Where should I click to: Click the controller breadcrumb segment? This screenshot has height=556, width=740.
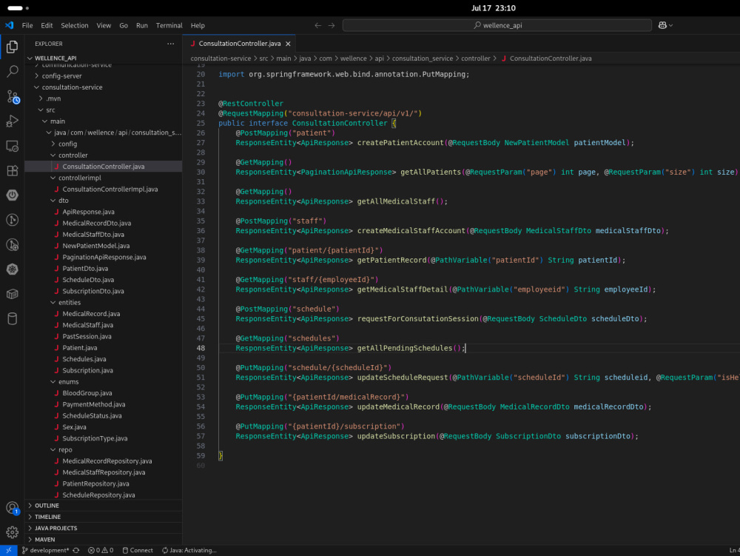coord(476,58)
